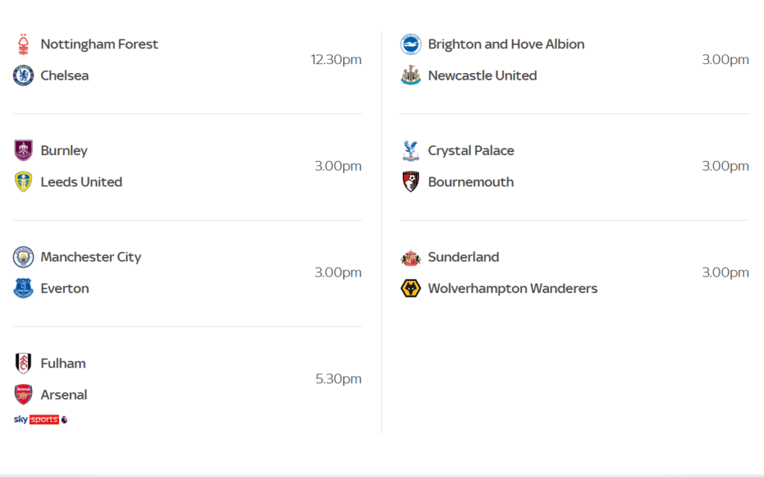Click the Brighton and Hove Albion badge
The width and height of the screenshot is (764, 477).
[x=411, y=45]
